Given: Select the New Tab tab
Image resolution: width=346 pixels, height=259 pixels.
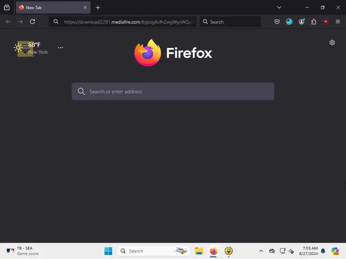Looking at the screenshot, I should click(x=53, y=7).
